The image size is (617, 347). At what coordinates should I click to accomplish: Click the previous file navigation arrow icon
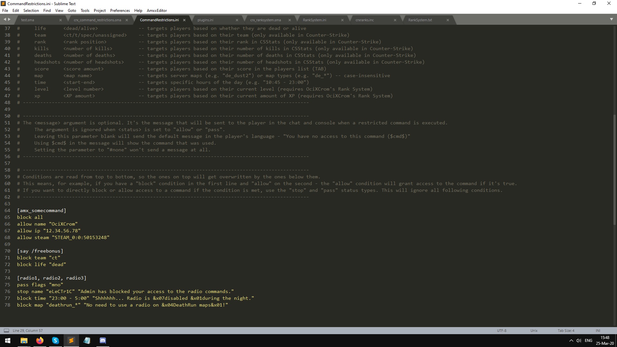(x=5, y=20)
